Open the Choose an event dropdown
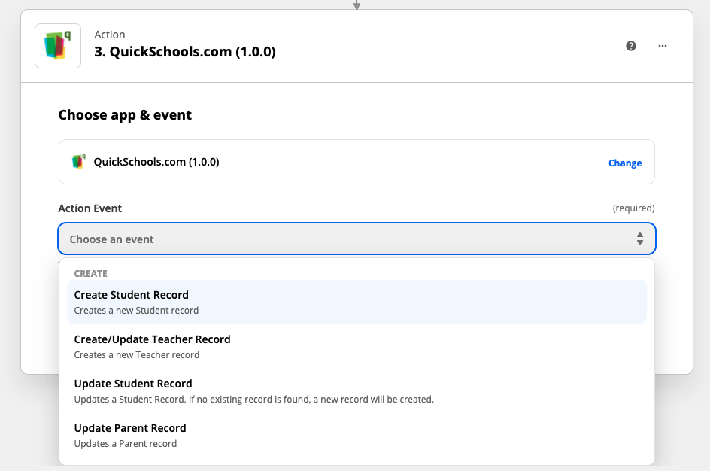 357,239
